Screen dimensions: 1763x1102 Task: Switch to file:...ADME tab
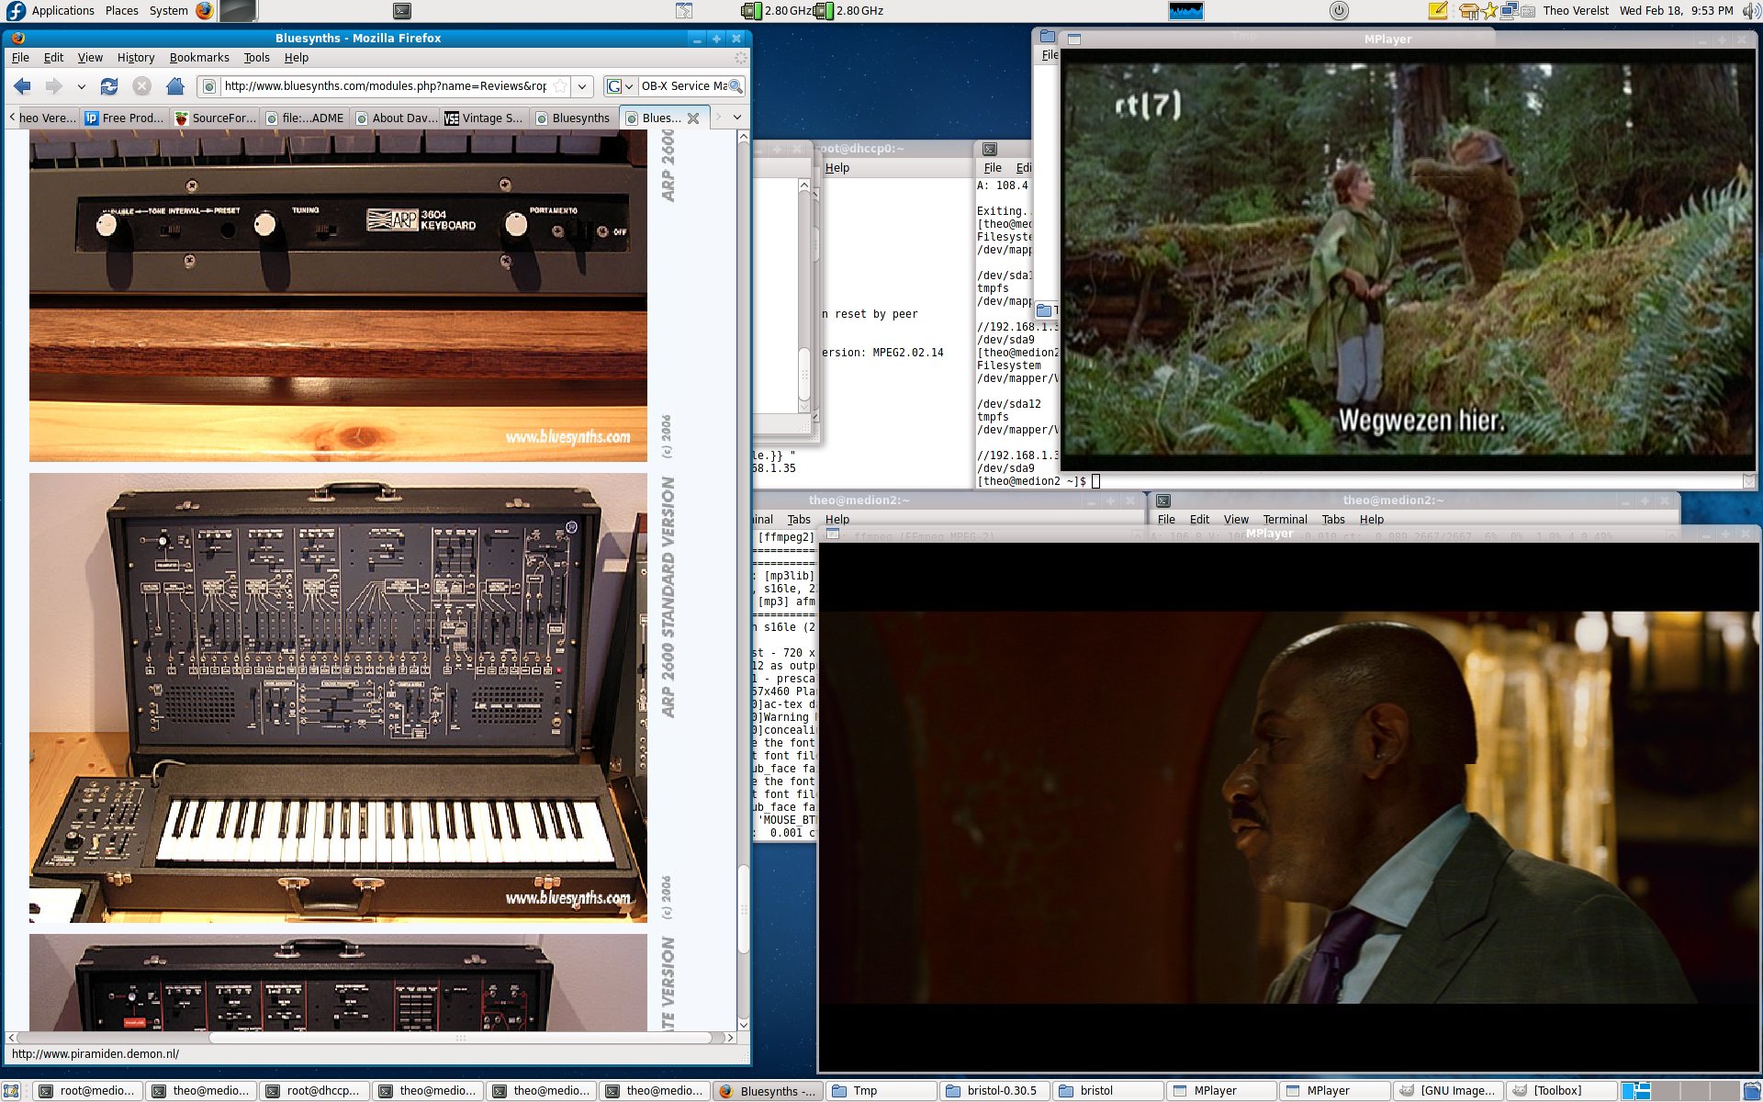pos(305,118)
